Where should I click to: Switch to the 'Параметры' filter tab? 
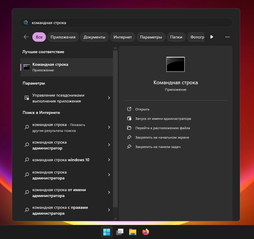click(x=151, y=37)
